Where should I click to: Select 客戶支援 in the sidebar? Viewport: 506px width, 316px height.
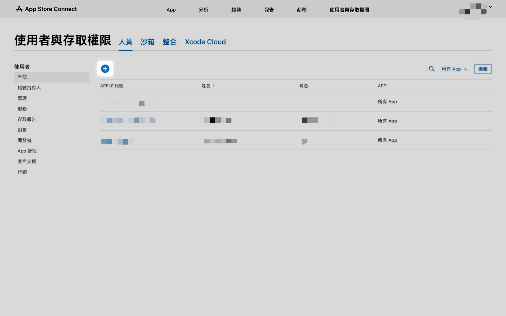point(27,161)
